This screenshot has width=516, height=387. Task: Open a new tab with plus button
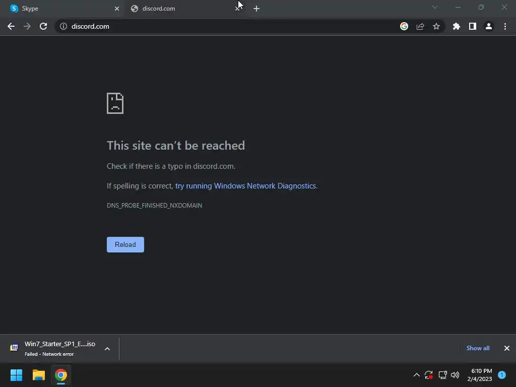(x=256, y=9)
